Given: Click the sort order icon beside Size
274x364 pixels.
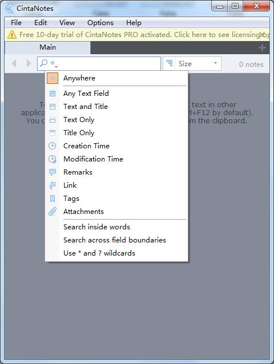Looking at the screenshot, I should pos(170,63).
